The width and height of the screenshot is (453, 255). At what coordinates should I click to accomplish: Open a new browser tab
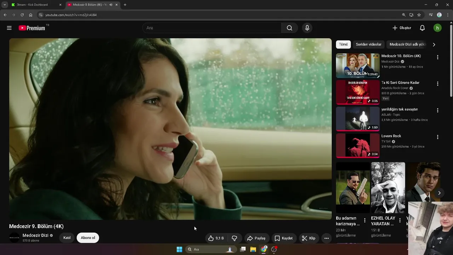pos(125,5)
